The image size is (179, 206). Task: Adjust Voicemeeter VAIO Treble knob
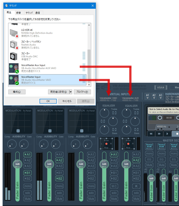pos(104,113)
